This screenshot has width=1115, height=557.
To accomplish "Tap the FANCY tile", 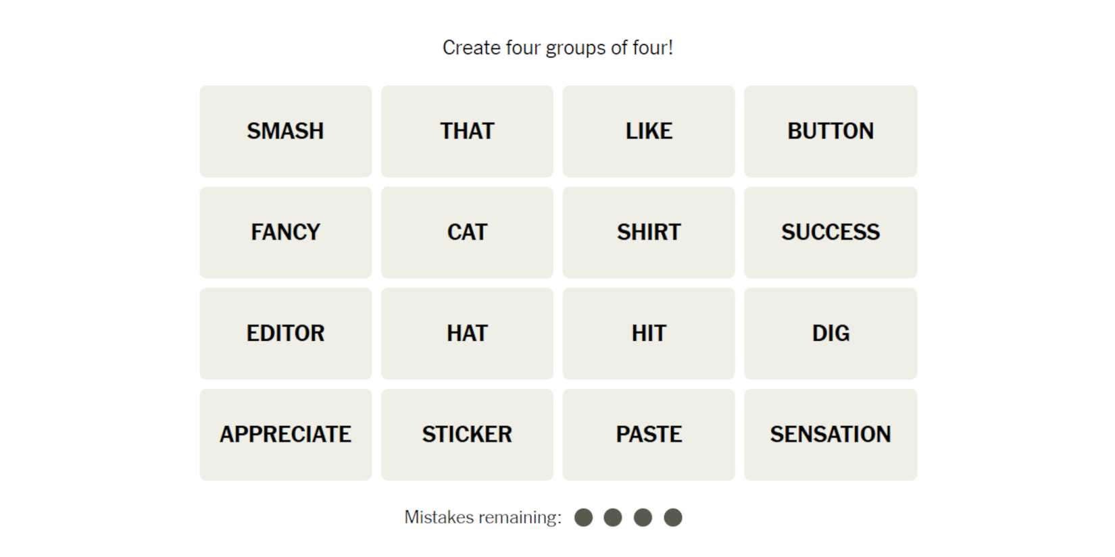I will click(x=285, y=232).
